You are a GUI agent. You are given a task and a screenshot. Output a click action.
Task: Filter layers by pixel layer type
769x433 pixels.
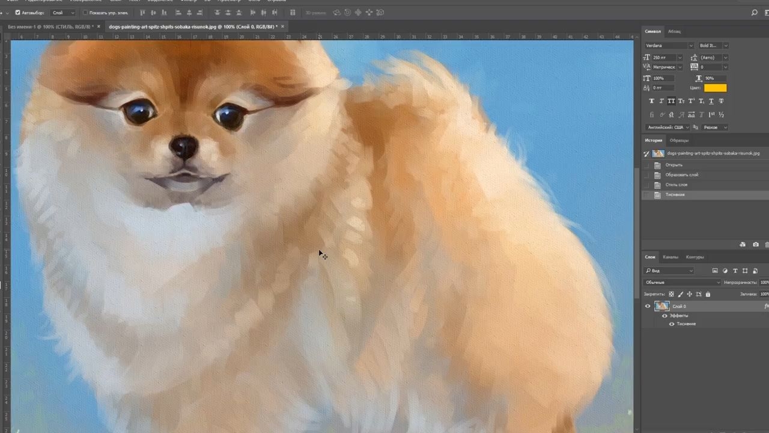pos(715,271)
